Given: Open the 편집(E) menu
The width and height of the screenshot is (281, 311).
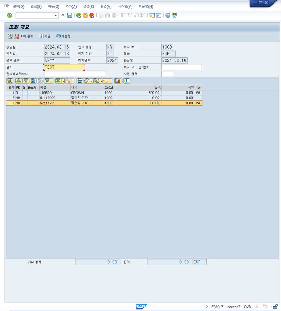Looking at the screenshot, I should coord(36,7).
